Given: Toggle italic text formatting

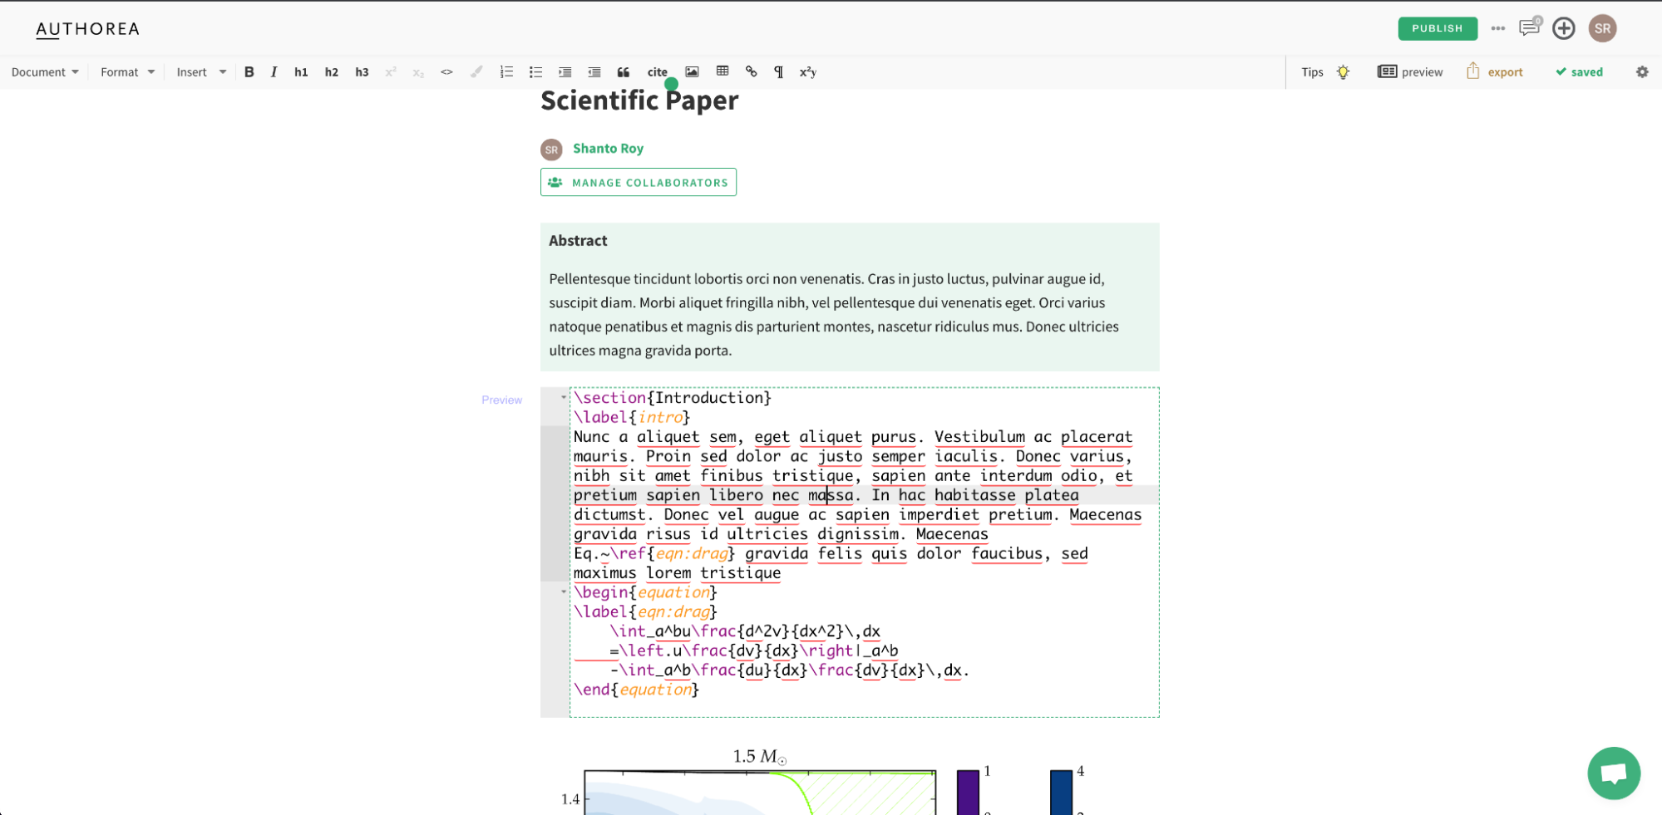Looking at the screenshot, I should coord(274,72).
